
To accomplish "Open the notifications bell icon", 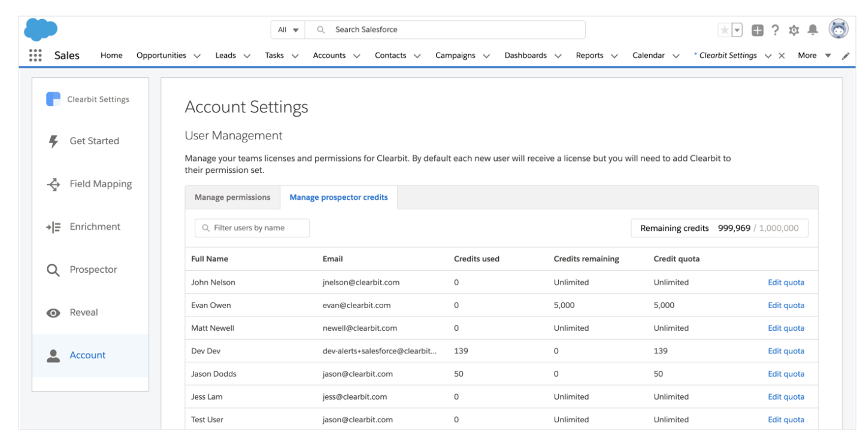I will pos(813,30).
